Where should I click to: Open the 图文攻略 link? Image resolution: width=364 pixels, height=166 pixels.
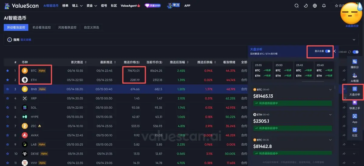[26, 40]
